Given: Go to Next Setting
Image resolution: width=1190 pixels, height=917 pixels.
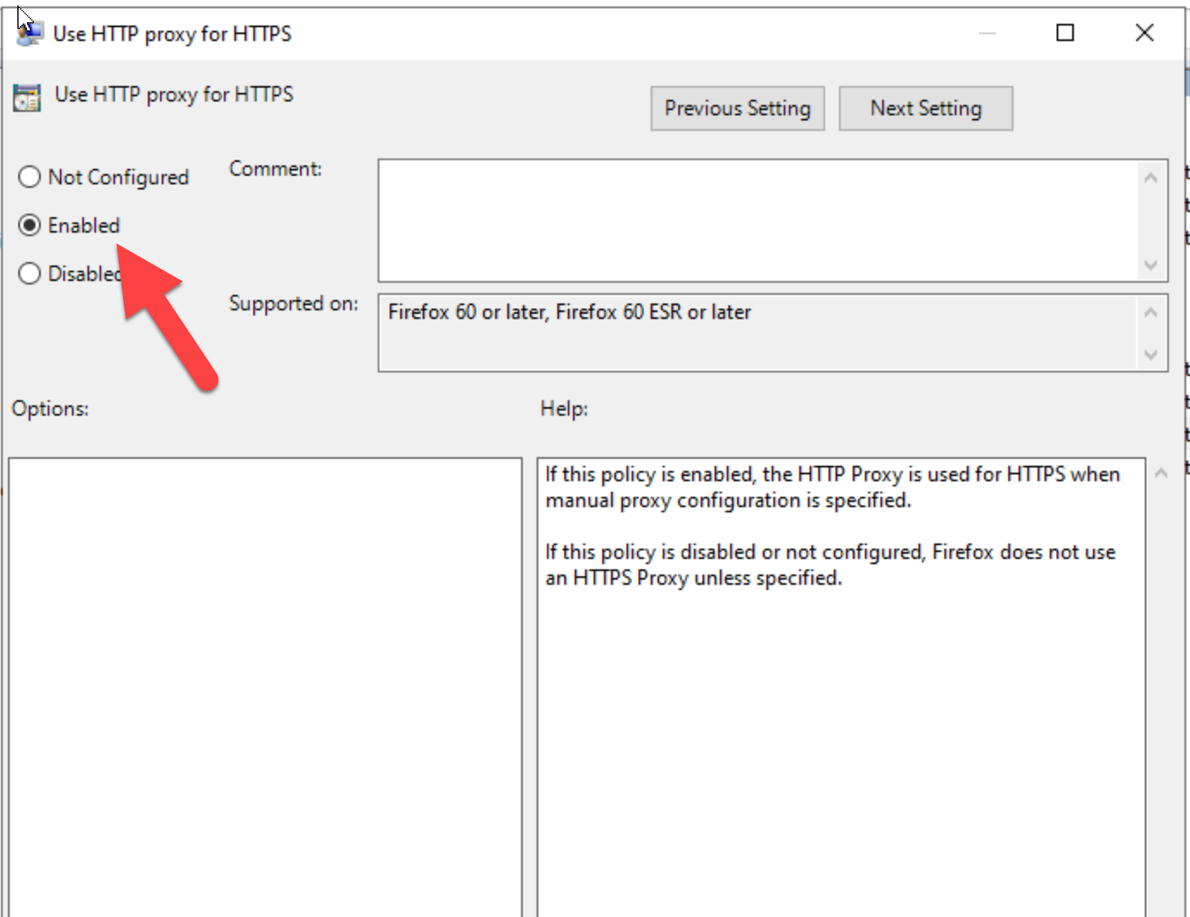Looking at the screenshot, I should [925, 108].
